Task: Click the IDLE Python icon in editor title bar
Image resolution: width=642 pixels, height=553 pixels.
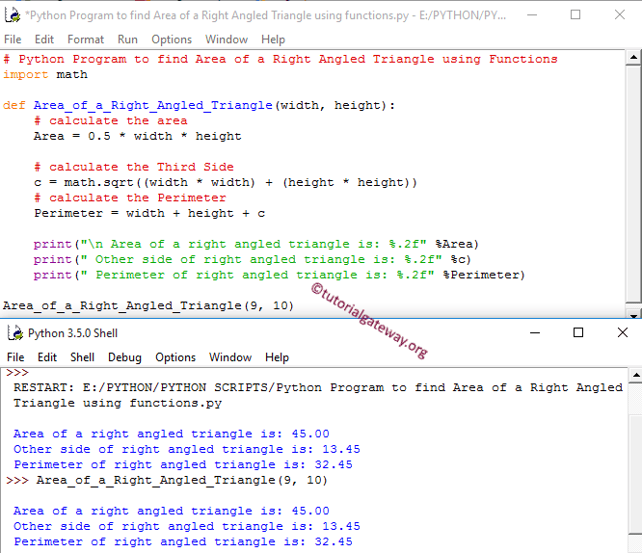Action: 13,14
